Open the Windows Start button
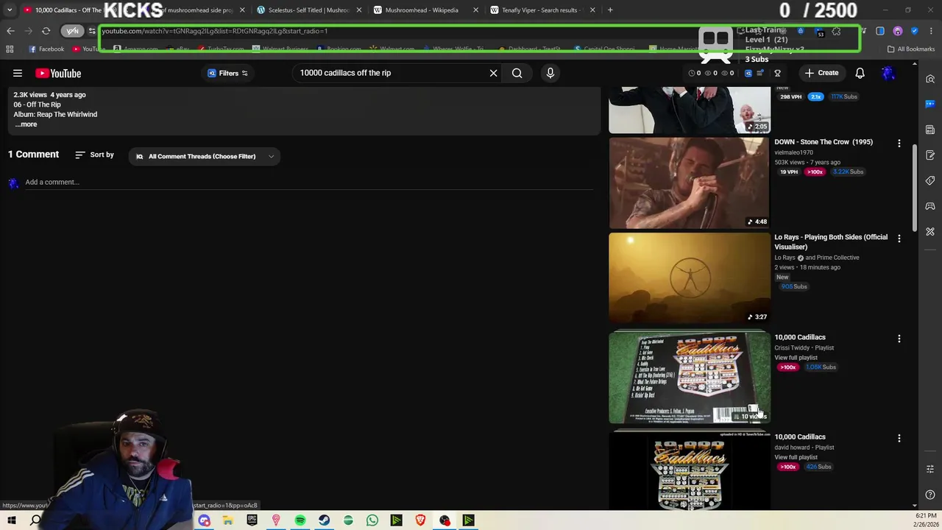Screen dimensions: 942x530 click(x=12, y=520)
